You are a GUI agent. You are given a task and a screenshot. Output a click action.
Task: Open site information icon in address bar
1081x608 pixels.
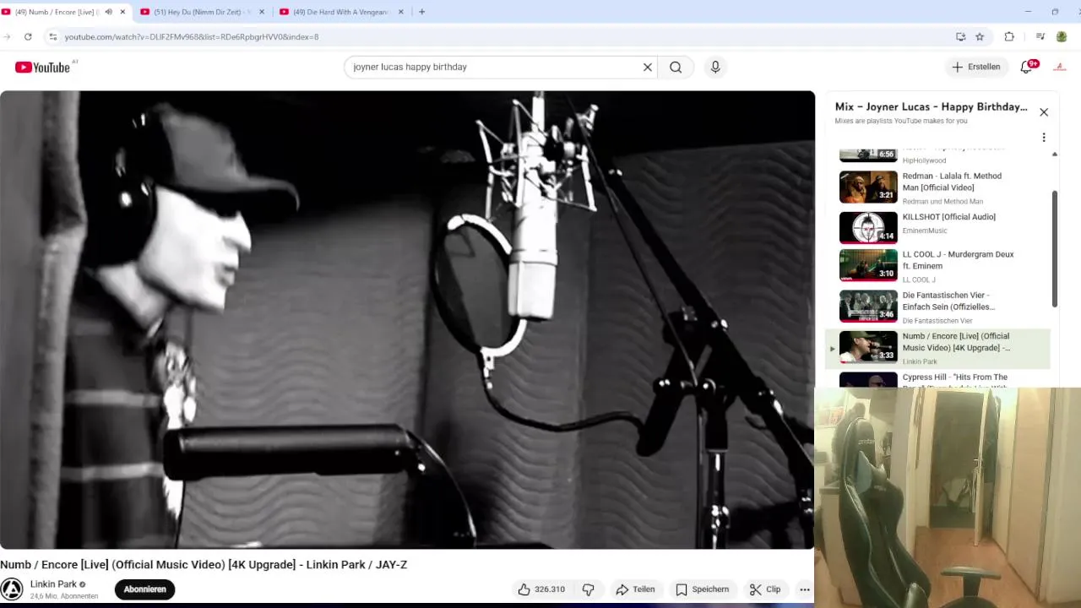coord(52,36)
